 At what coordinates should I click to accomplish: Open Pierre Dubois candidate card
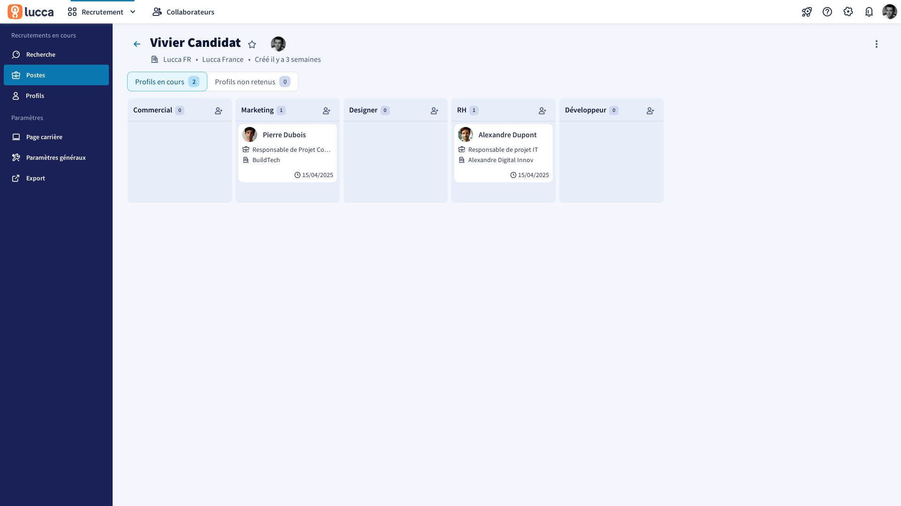click(288, 153)
